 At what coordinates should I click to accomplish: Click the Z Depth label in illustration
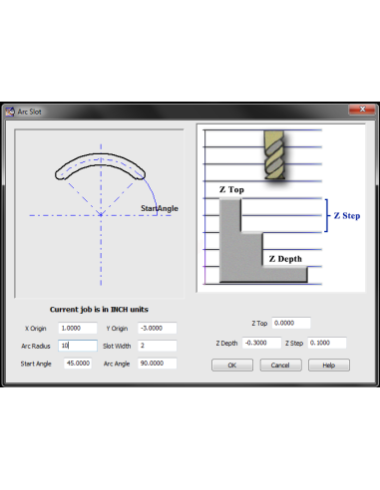(x=285, y=259)
